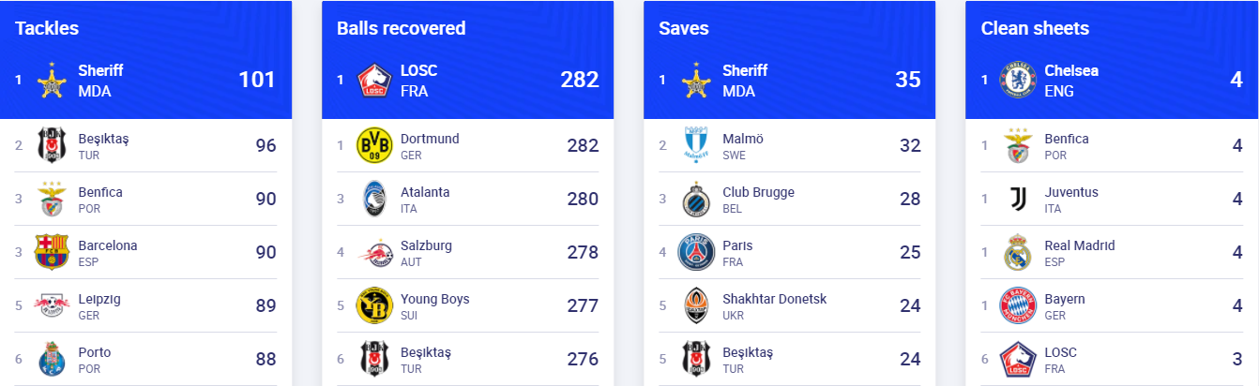Screen dimensions: 1259x386
Task: Click the Real Madrid crest
Action: click(x=1018, y=252)
